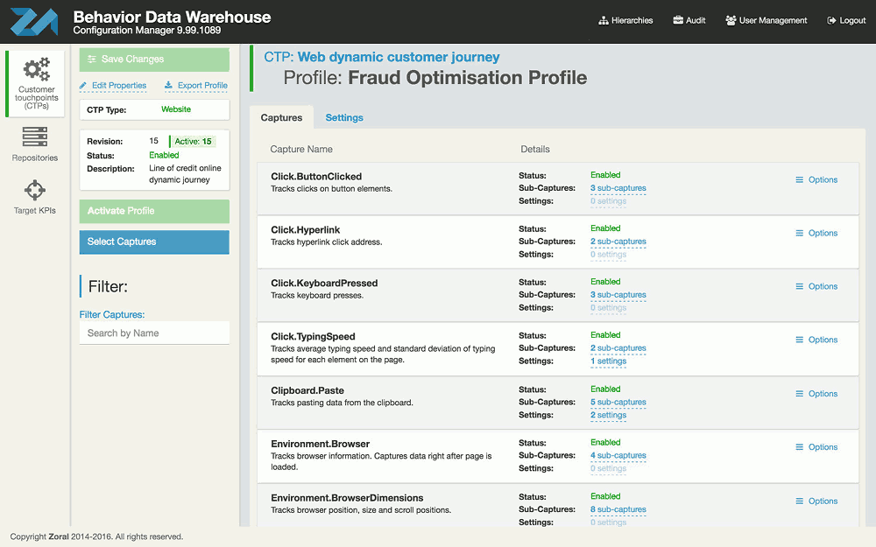Click Export Profile link
Image resolution: width=876 pixels, height=547 pixels.
click(196, 86)
